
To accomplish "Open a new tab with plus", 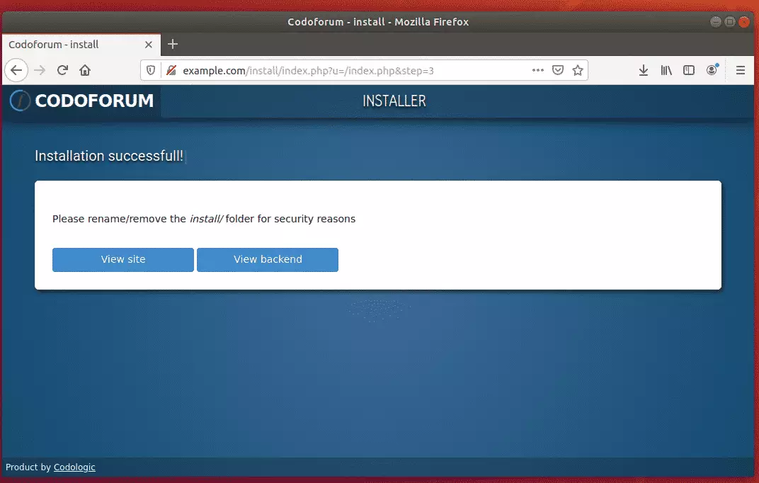I will coord(173,44).
